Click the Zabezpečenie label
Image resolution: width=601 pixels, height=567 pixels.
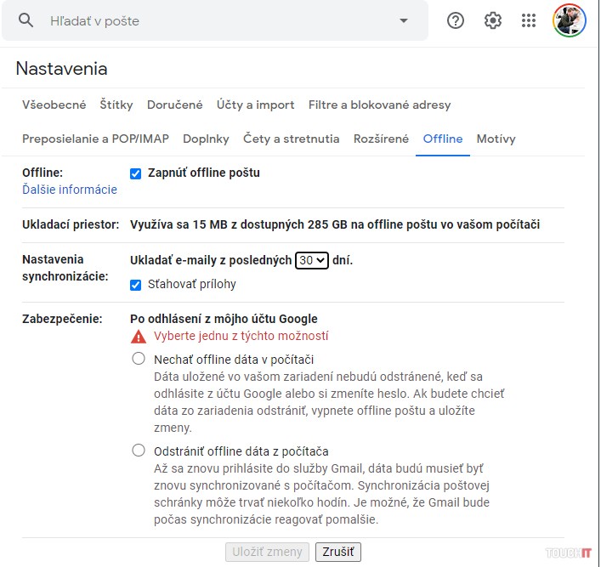tap(62, 319)
